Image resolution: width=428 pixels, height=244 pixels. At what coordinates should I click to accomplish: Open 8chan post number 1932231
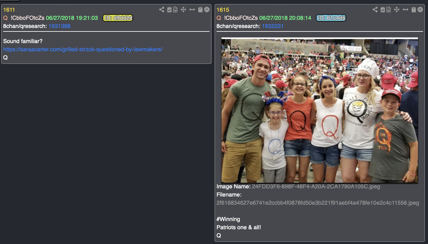(x=273, y=26)
